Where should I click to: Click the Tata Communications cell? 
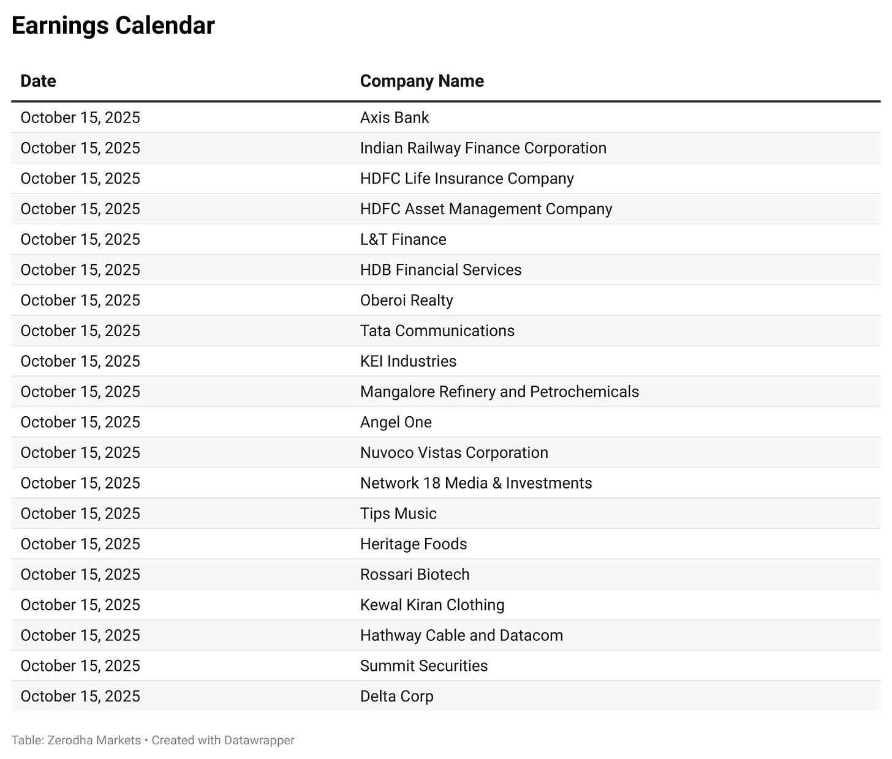click(x=437, y=331)
